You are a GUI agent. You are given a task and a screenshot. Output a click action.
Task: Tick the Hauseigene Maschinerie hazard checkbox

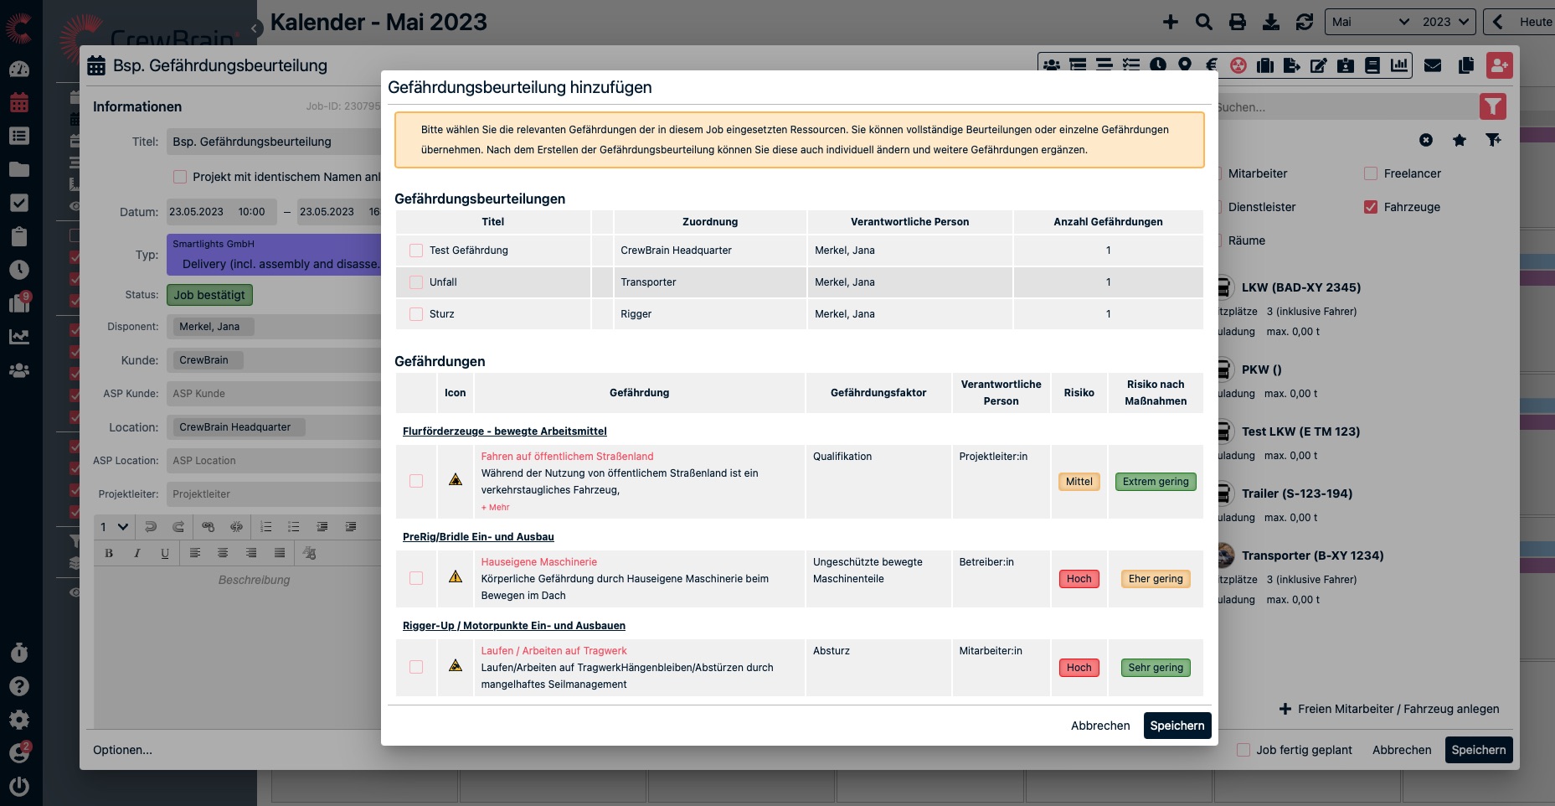pyautogui.click(x=416, y=578)
